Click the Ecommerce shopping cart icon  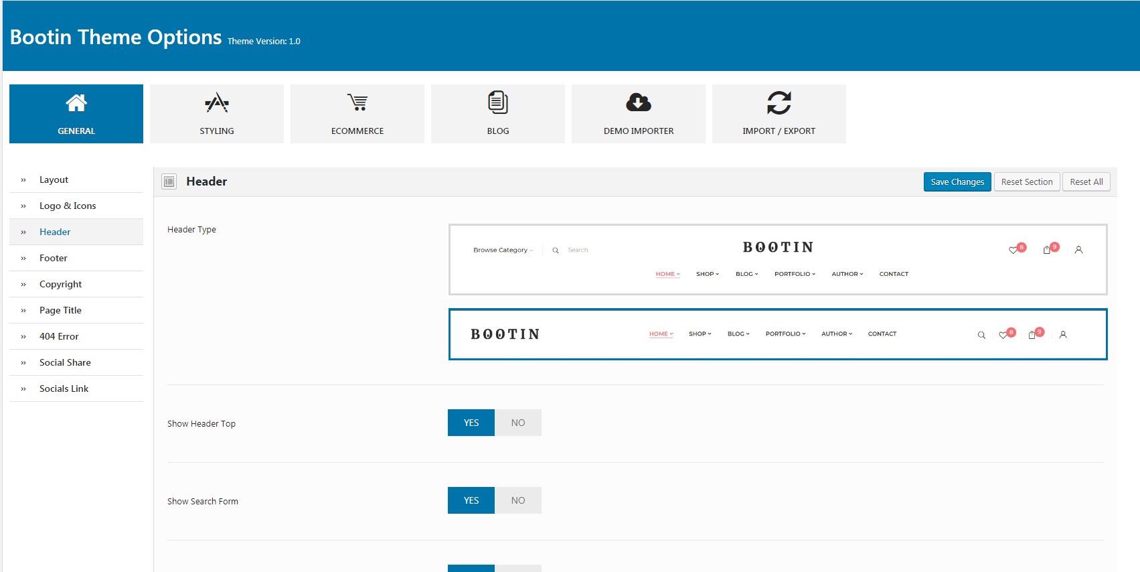357,102
